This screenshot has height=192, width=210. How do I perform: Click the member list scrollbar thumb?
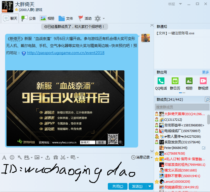tap(209, 119)
